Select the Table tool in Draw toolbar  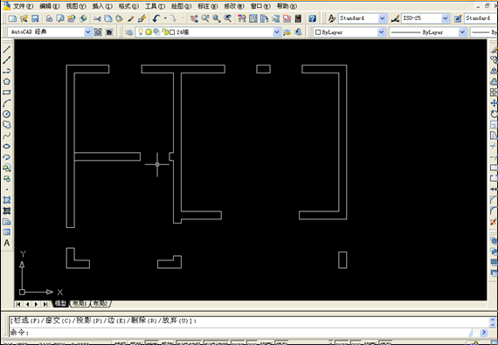point(7,232)
